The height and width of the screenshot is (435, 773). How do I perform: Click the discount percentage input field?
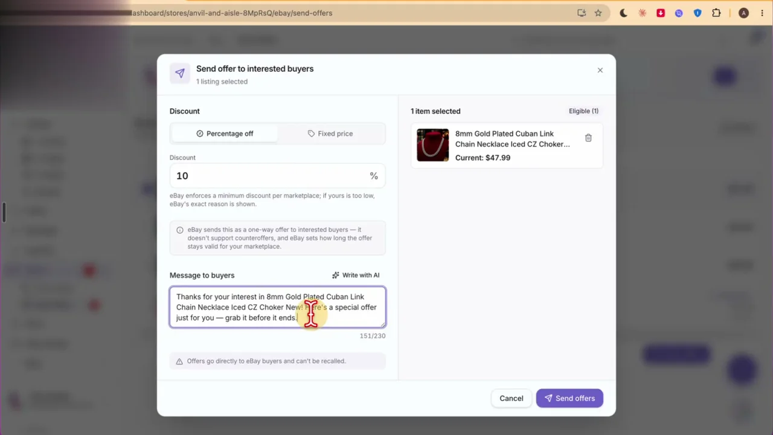click(x=277, y=176)
